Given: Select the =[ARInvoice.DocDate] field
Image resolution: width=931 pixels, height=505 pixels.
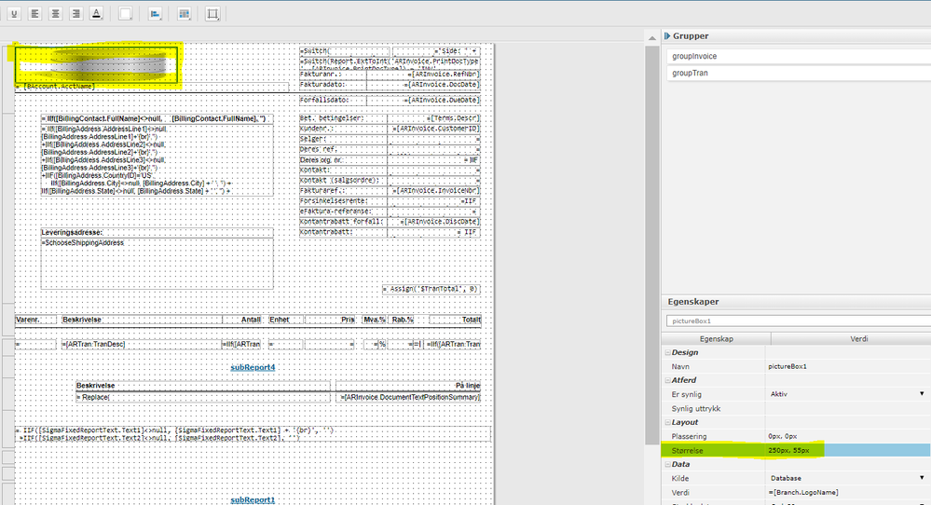Looking at the screenshot, I should tap(423, 85).
